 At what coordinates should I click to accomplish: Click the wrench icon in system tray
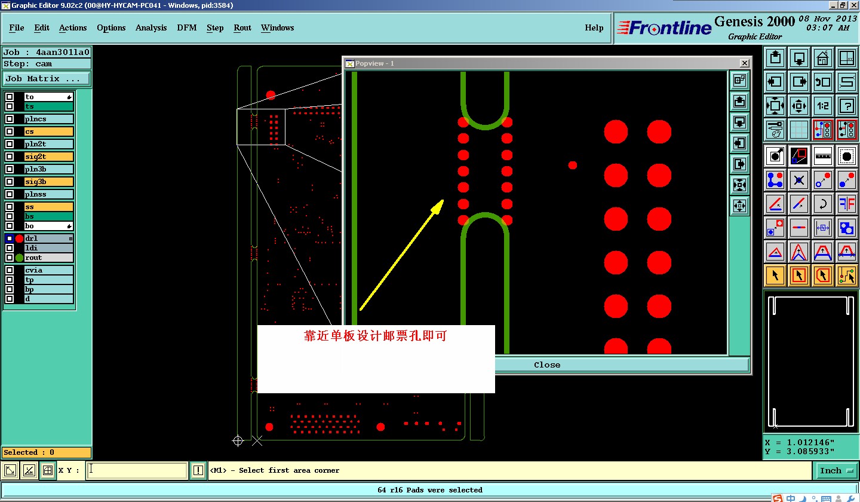coord(852,498)
